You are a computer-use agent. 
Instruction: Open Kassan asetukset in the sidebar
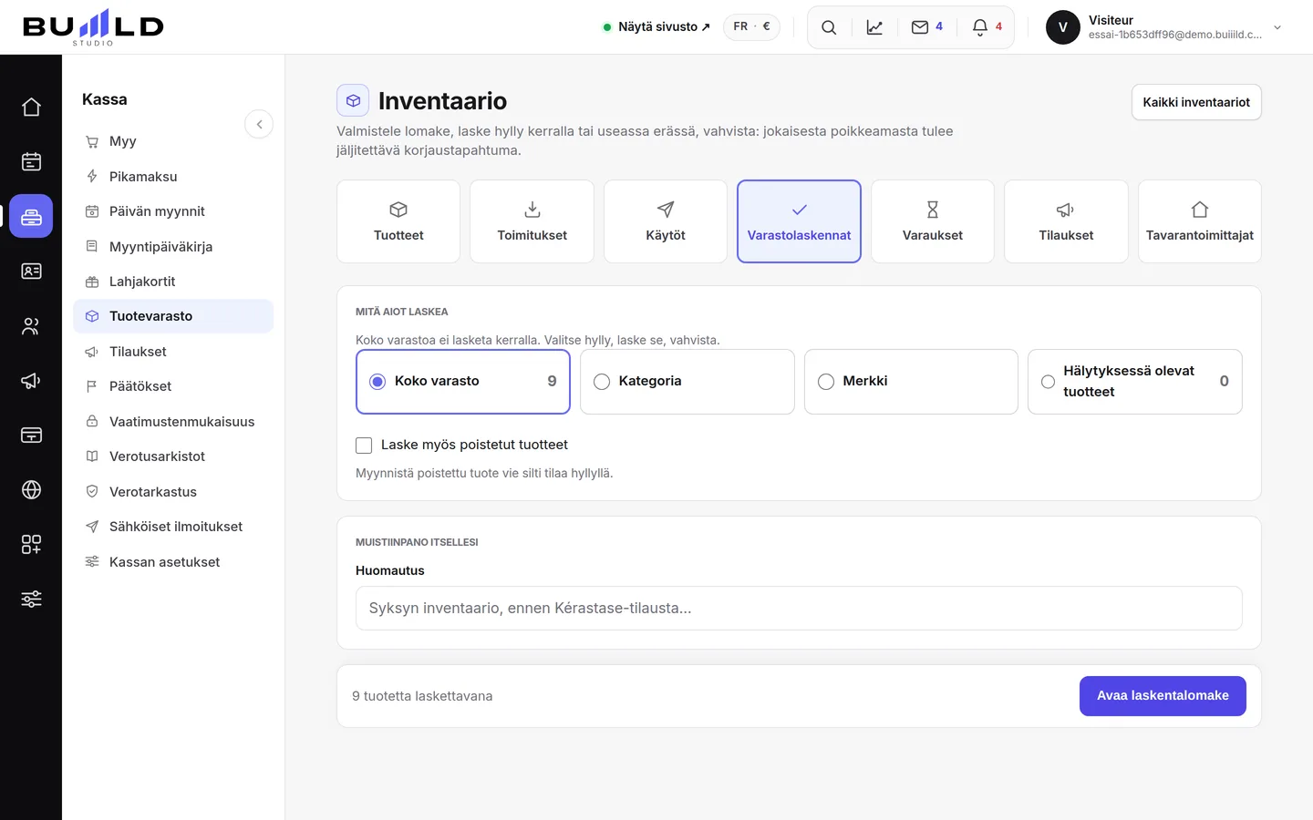[x=173, y=562]
